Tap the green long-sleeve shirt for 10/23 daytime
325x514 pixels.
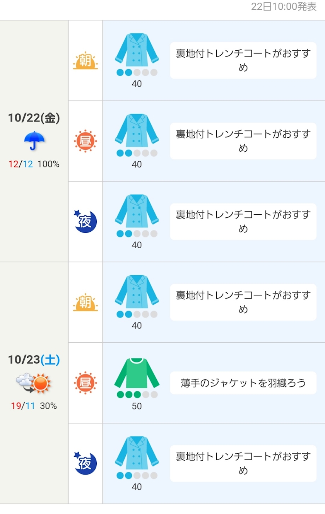[x=137, y=374]
